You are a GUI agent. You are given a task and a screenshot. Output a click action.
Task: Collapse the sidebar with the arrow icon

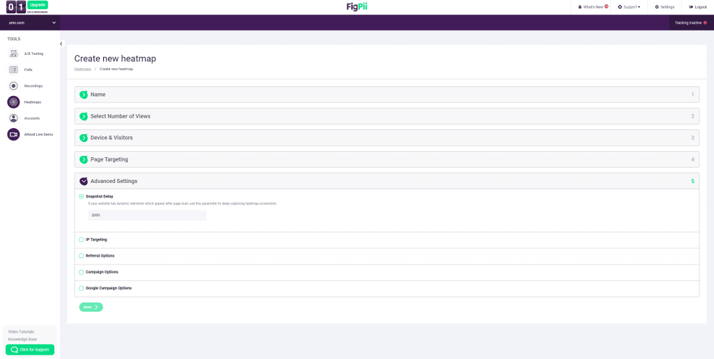(x=61, y=44)
